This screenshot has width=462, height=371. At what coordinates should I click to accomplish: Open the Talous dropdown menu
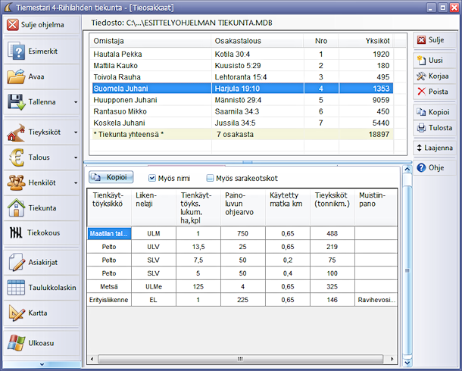[75, 157]
